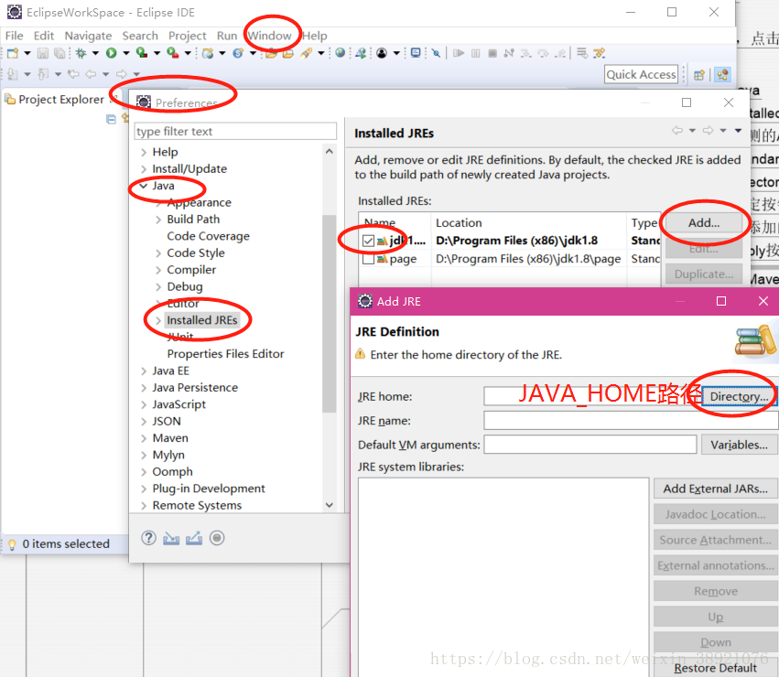Open the Debug launch dropdown arrow
The width and height of the screenshot is (779, 677).
point(95,53)
